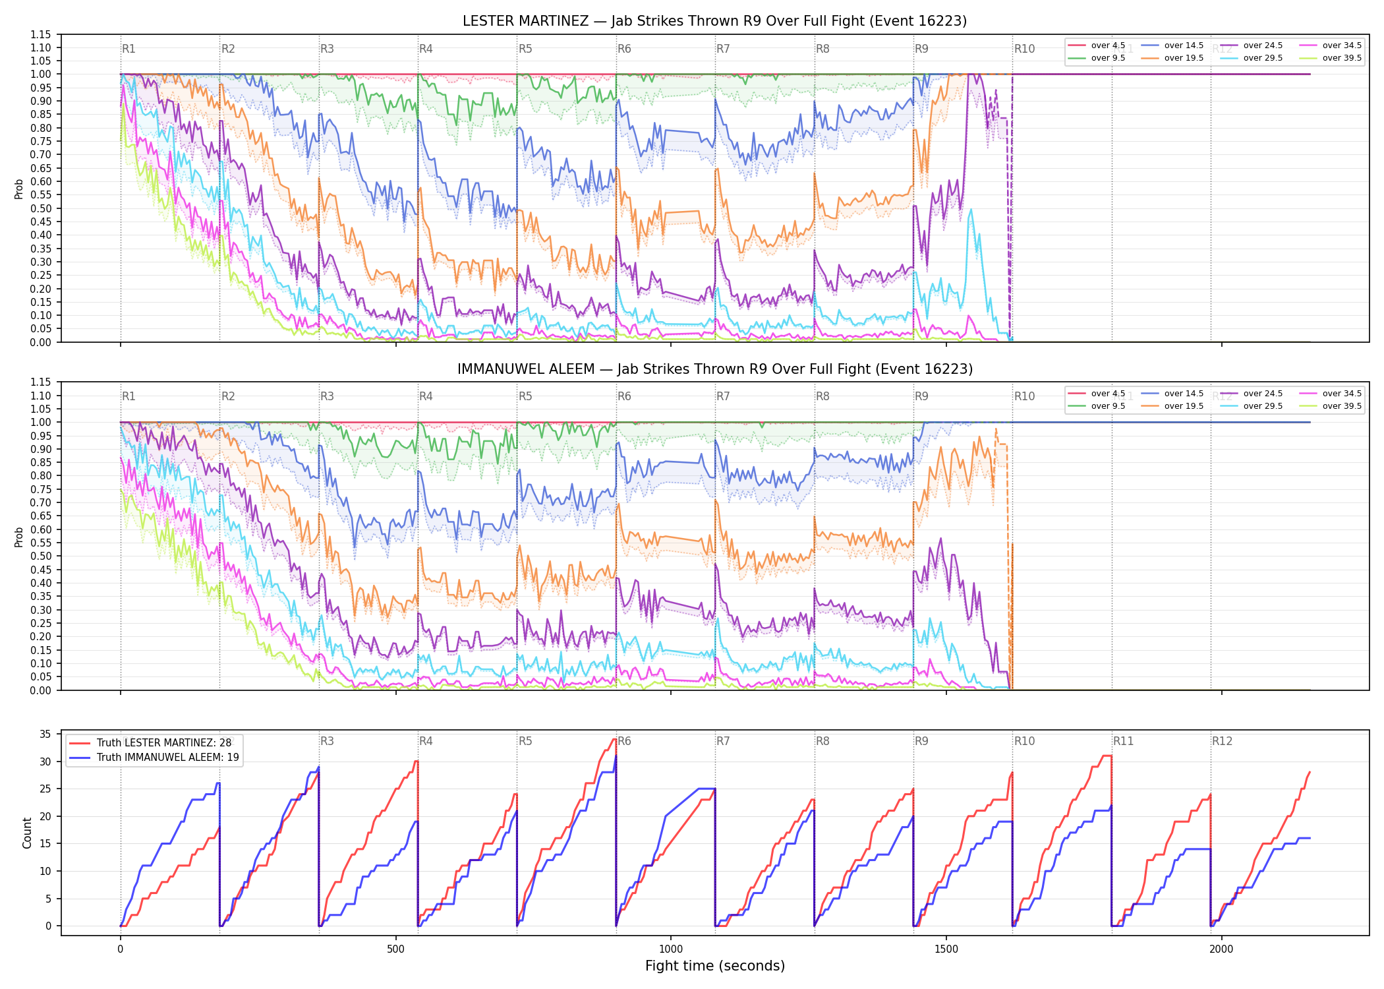Click the LESTER MARTINEZ chart title

tap(714, 21)
